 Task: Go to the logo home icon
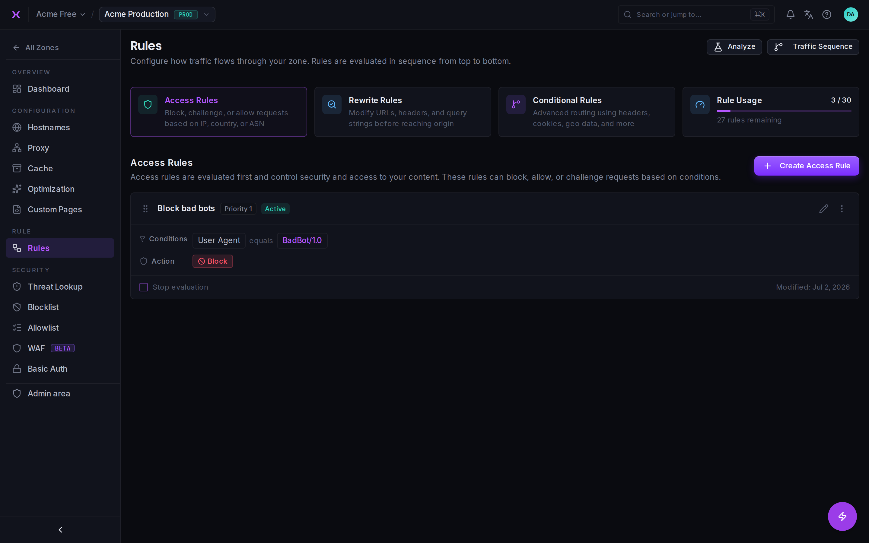tap(16, 14)
